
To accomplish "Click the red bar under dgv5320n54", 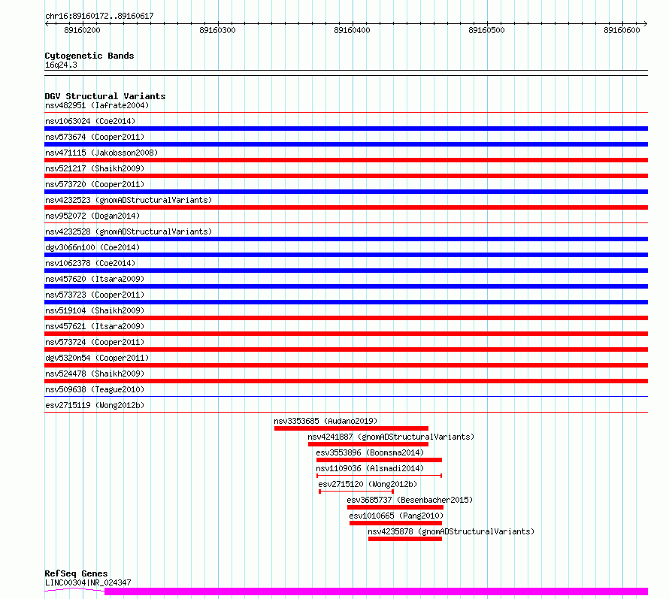I will coord(346,365).
